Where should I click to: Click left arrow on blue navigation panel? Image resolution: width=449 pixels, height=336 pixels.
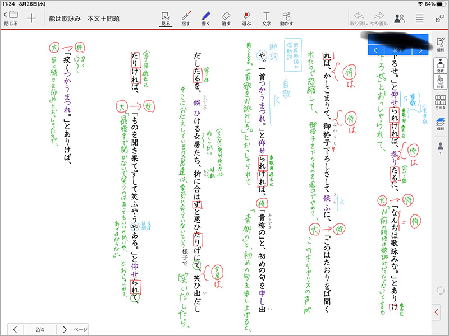coord(375,50)
